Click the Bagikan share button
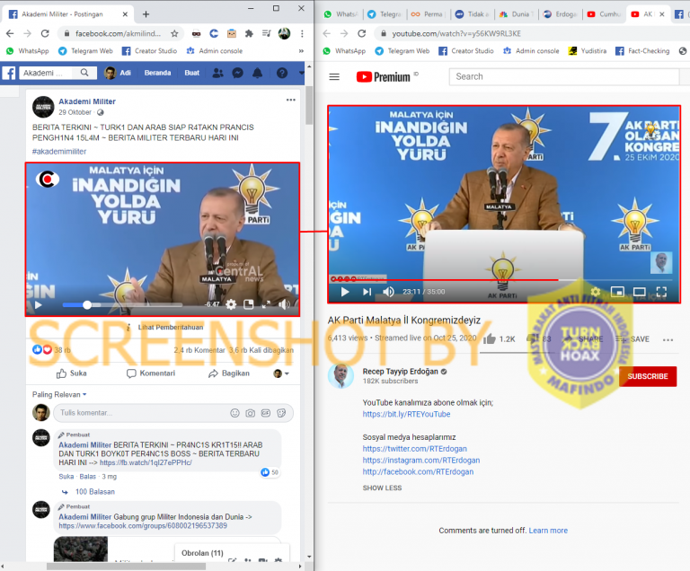 (229, 373)
